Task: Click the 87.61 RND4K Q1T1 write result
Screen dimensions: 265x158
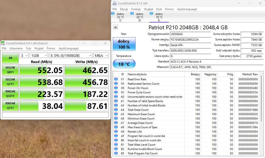Action: point(87,106)
